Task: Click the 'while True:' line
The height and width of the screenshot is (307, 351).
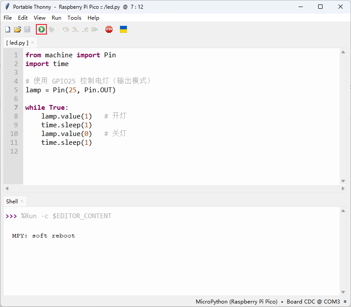Action: pyautogui.click(x=46, y=108)
